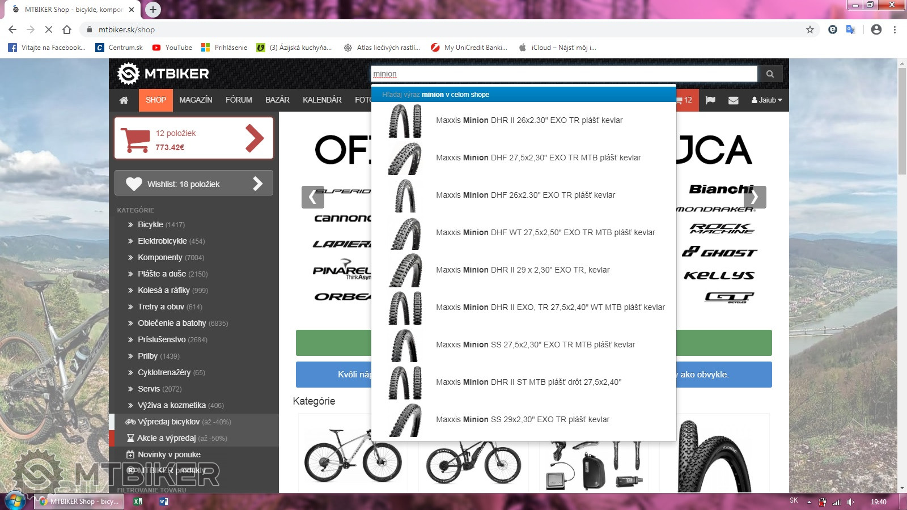Screen dimensions: 907x510
Task: Go to the BAZÁR menu item
Action: click(277, 100)
